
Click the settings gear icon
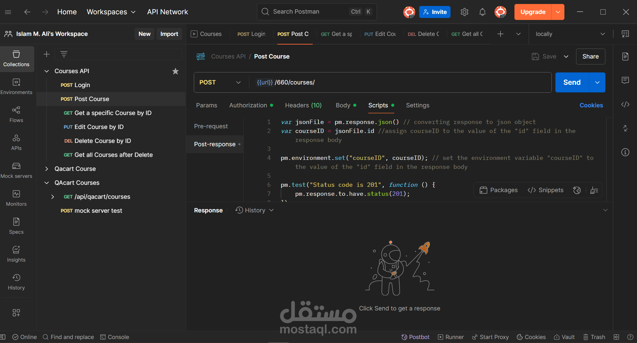(464, 12)
